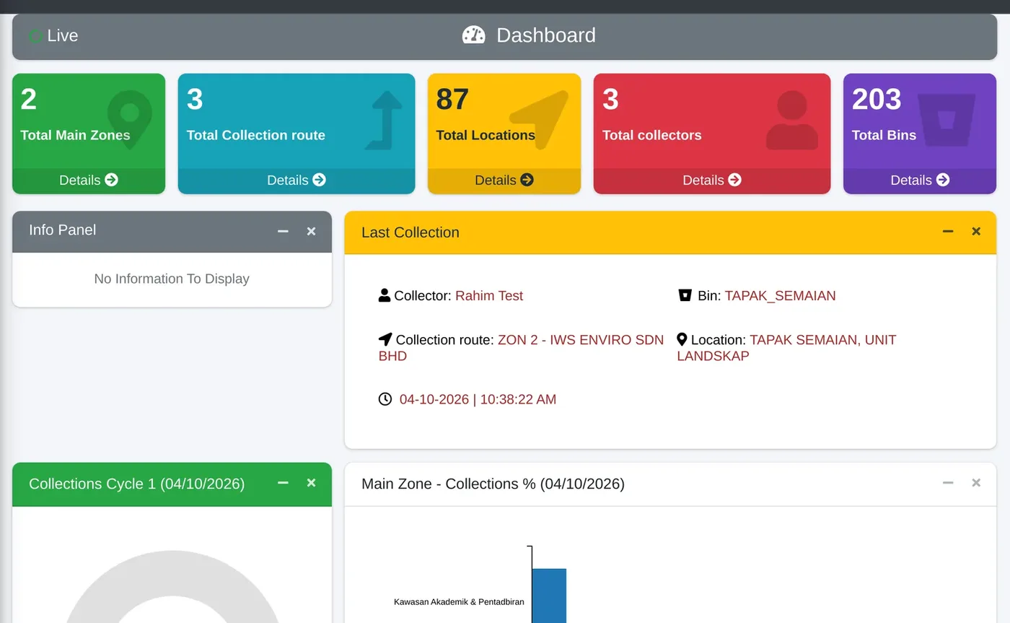Click the user icon beside Collector label
This screenshot has width=1010, height=623.
385,295
